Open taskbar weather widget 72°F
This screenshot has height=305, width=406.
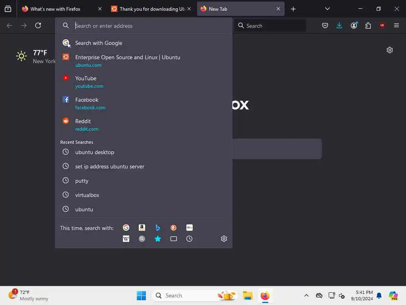[x=28, y=295]
